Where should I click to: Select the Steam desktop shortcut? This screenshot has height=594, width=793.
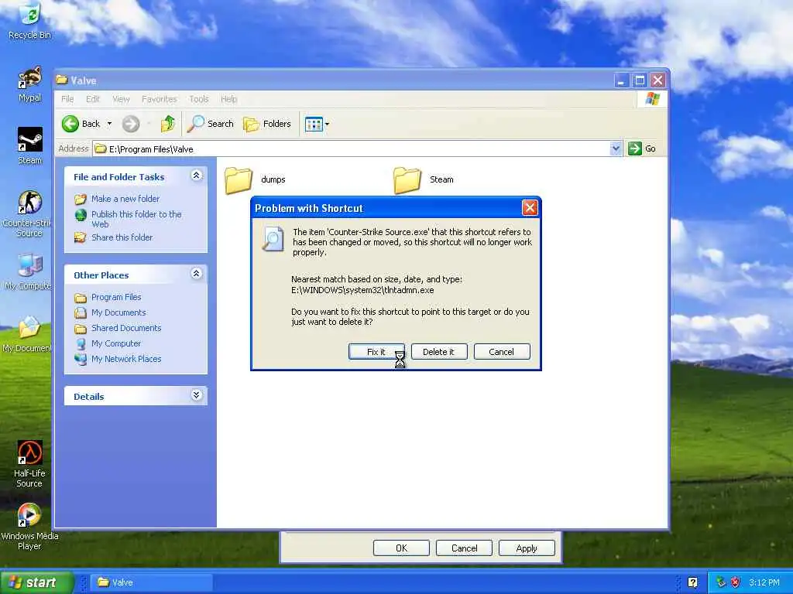pos(30,145)
